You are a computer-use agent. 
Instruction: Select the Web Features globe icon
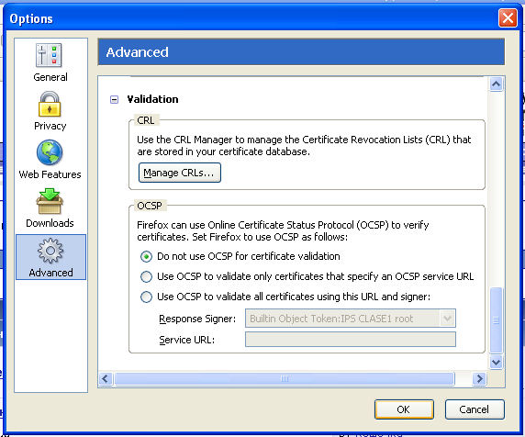(x=50, y=152)
